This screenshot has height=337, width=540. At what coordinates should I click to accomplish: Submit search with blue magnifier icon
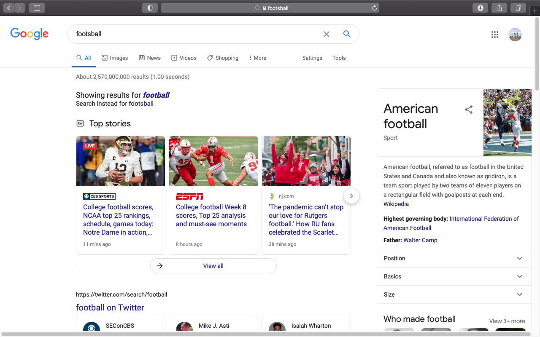(x=347, y=34)
